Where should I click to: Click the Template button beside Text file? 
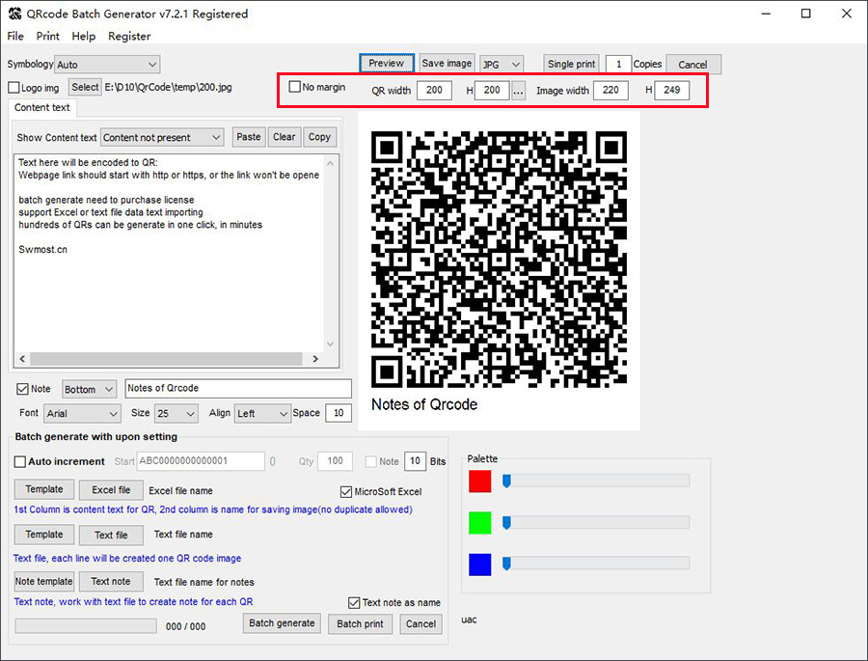[x=44, y=535]
